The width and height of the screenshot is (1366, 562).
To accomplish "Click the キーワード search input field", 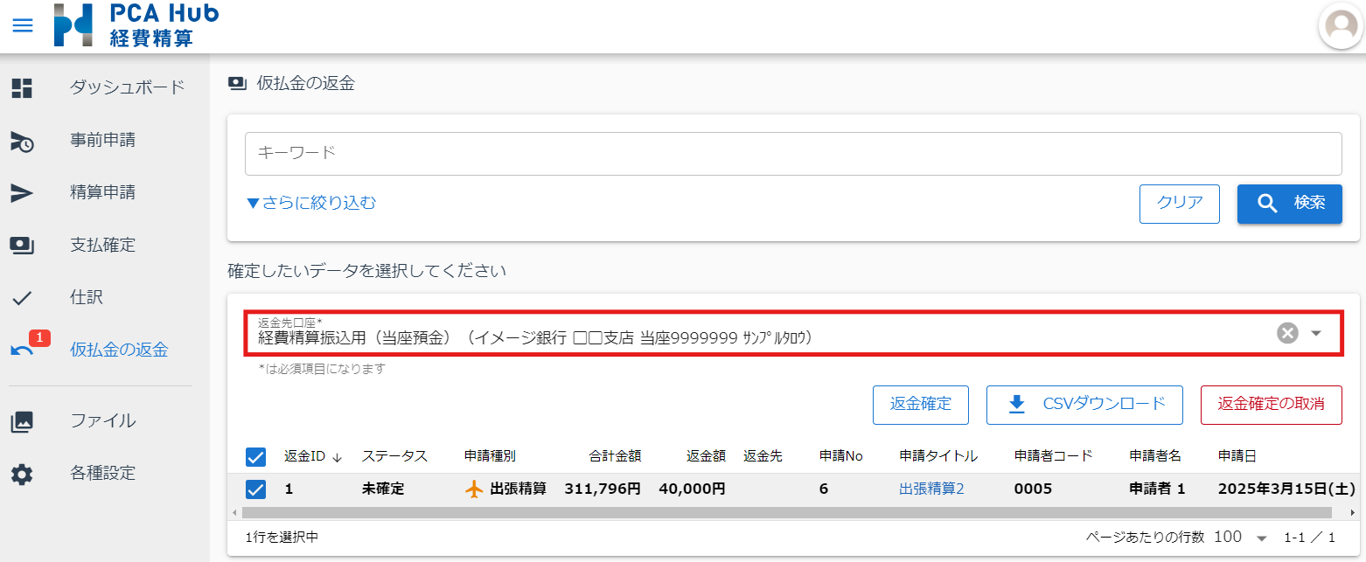I will [792, 153].
